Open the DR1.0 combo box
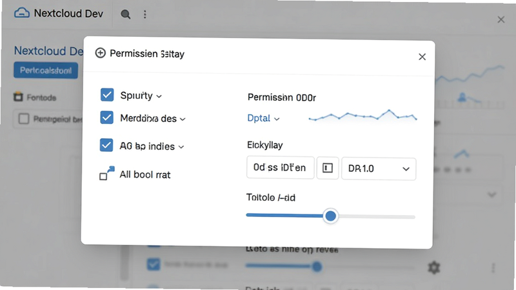 (379, 169)
